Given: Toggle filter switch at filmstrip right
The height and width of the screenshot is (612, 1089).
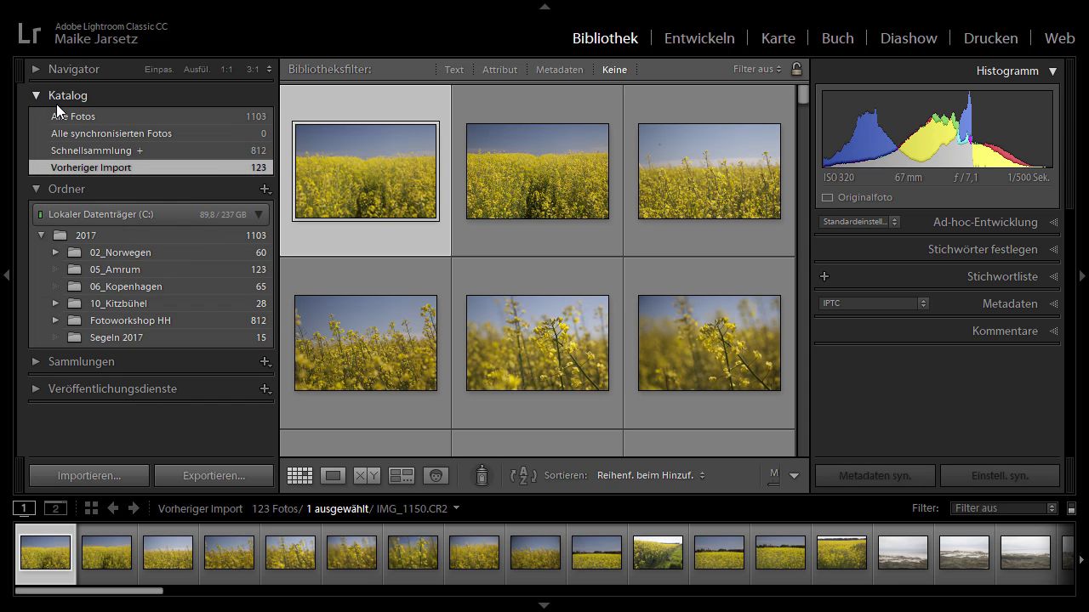Looking at the screenshot, I should [1071, 508].
